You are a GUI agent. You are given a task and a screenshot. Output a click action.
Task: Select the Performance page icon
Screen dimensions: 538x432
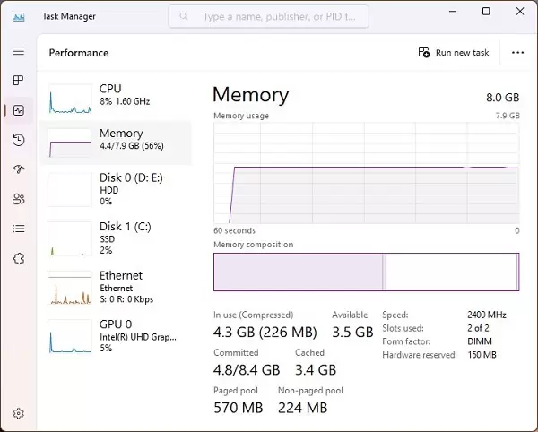[x=18, y=110]
